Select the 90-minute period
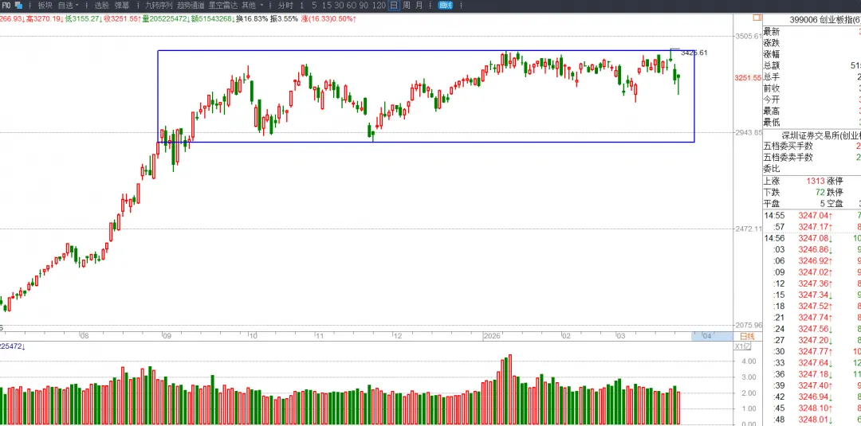 coord(363,6)
